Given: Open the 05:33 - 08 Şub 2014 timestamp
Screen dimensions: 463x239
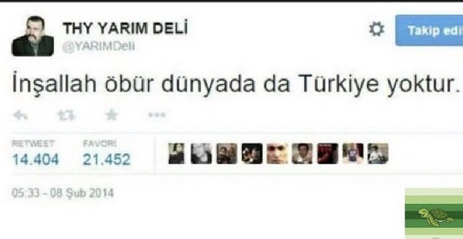Looking at the screenshot, I should click(x=62, y=193).
